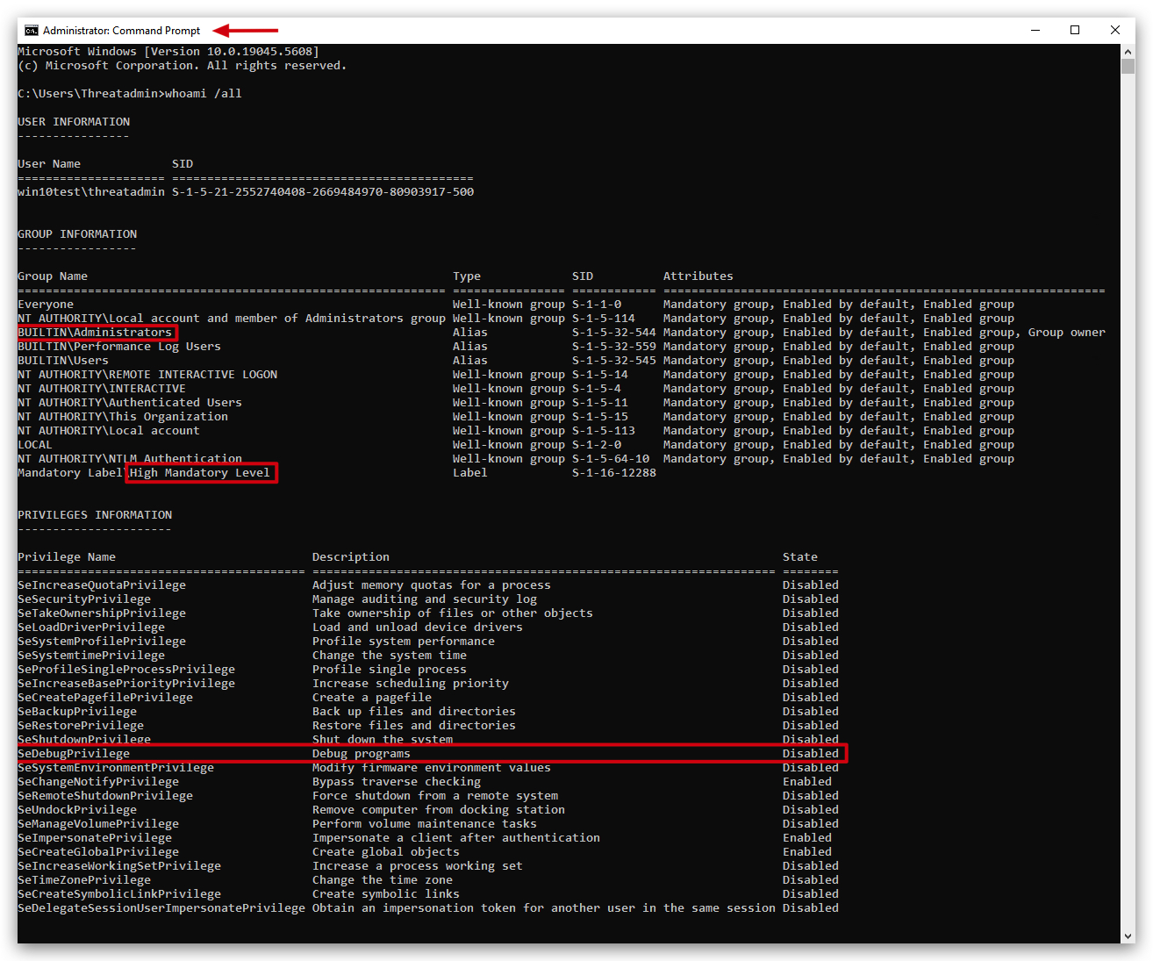Click 'Bypass traverse checking' description
This screenshot has width=1153, height=961.
pyautogui.click(x=397, y=782)
